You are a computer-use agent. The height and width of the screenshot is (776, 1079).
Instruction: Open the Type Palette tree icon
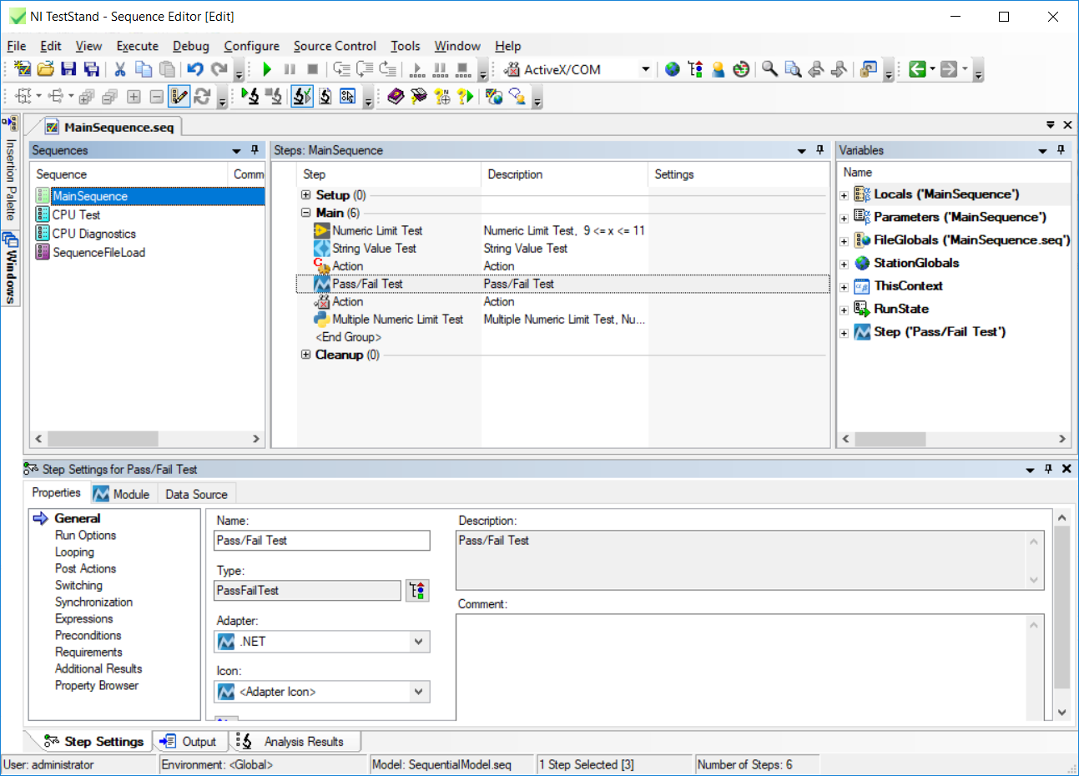(695, 69)
